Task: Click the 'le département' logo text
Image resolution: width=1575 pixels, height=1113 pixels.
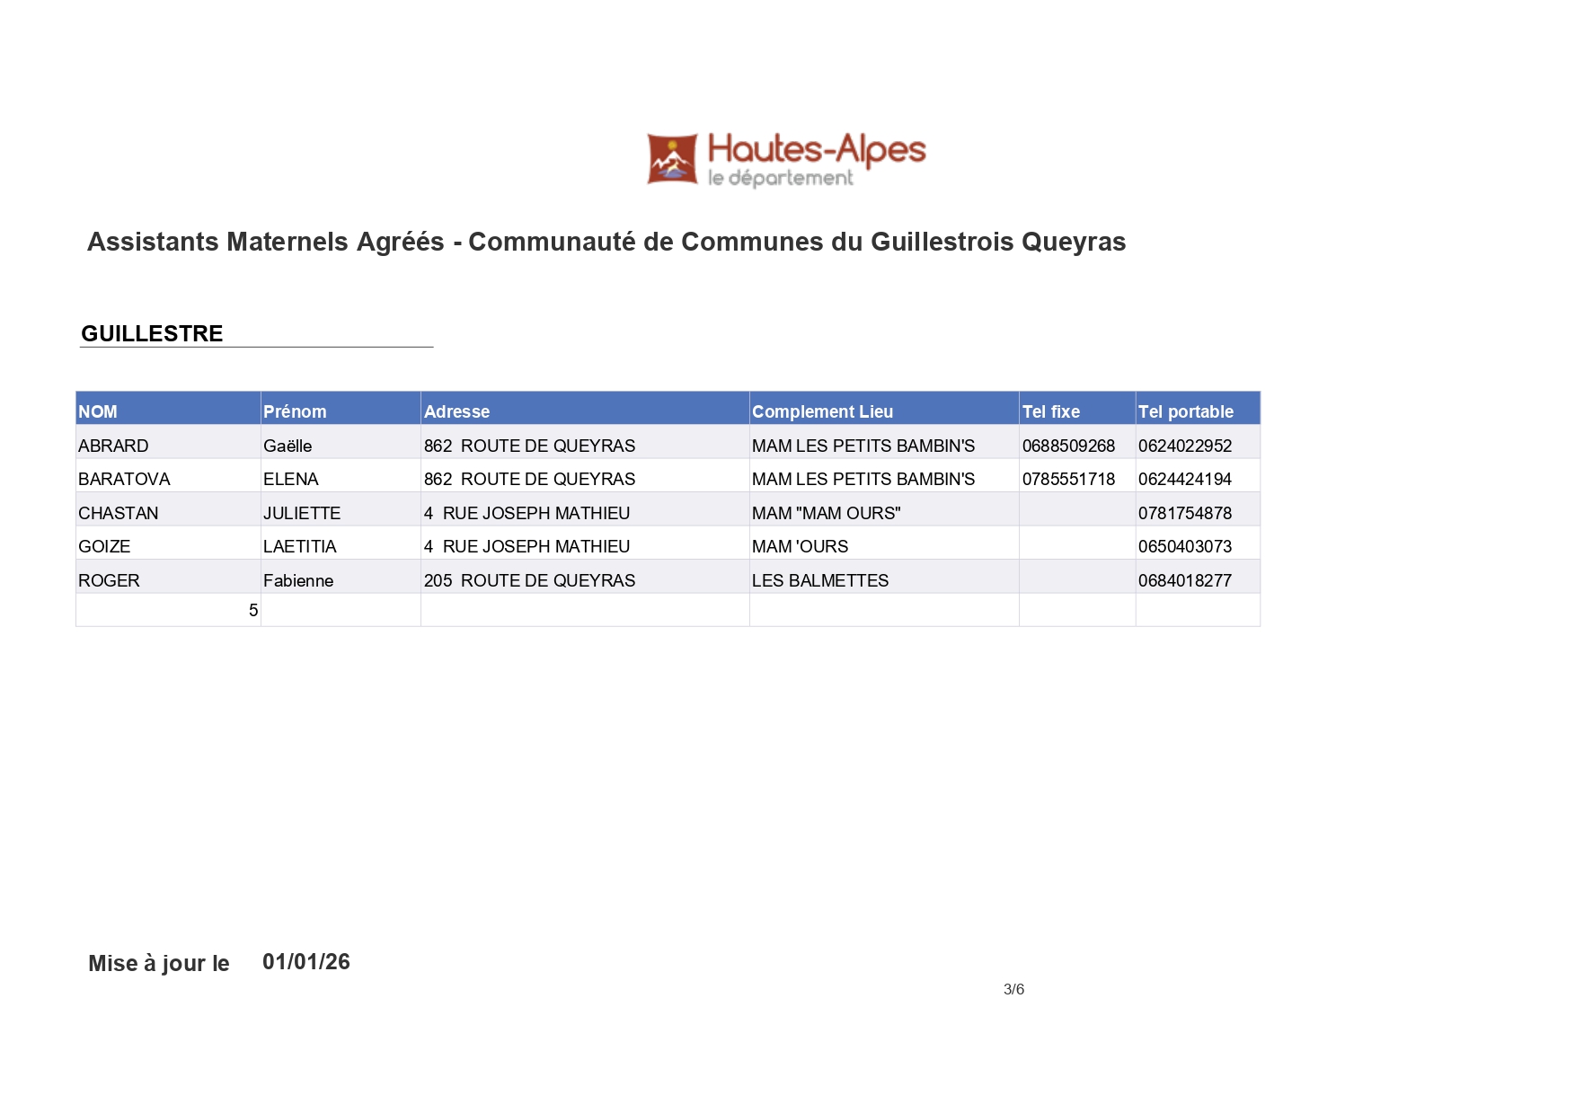Action: click(x=778, y=179)
